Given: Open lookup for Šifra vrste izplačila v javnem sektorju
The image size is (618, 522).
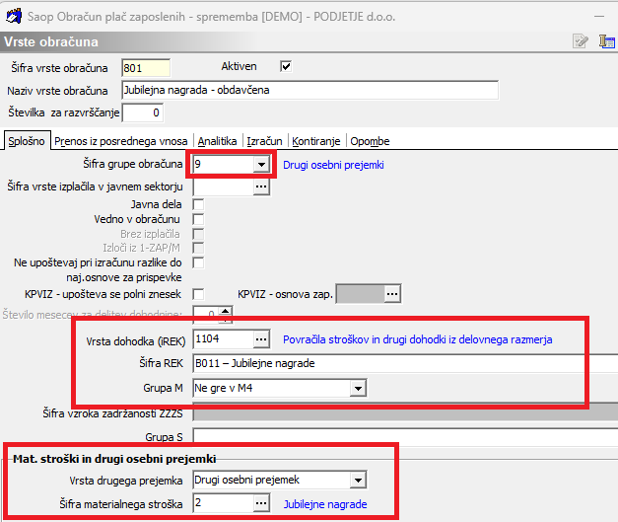Looking at the screenshot, I should 261,186.
